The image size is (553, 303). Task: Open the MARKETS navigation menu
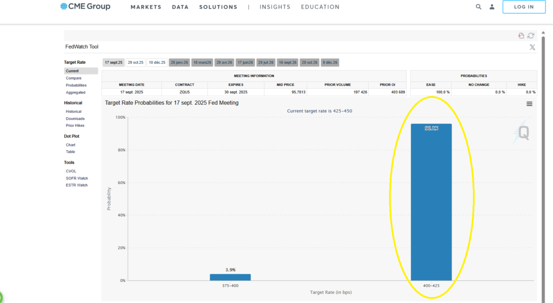tap(146, 7)
